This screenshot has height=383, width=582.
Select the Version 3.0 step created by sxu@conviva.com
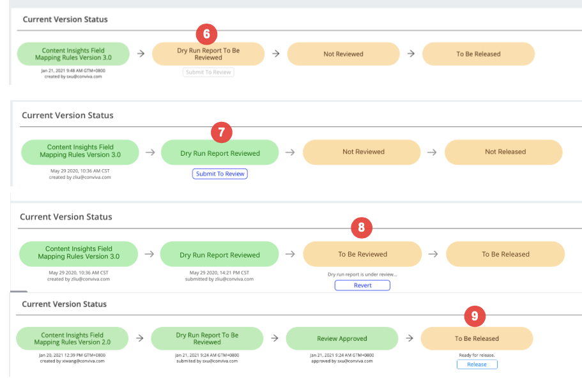click(73, 54)
